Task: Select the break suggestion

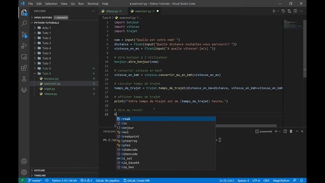Action: 166,119
